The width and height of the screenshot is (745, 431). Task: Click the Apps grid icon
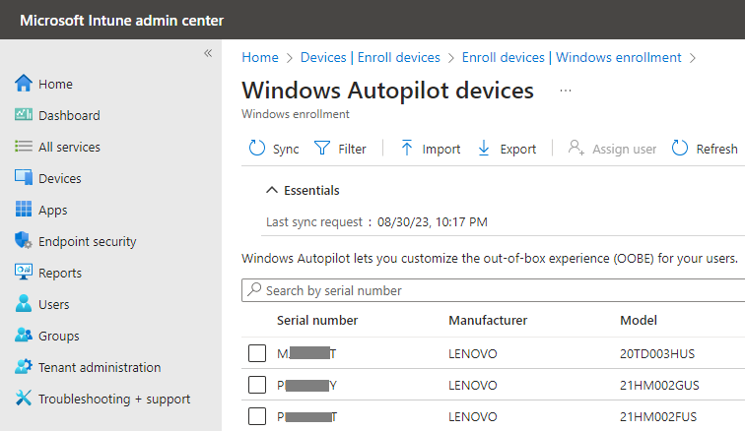(x=24, y=209)
